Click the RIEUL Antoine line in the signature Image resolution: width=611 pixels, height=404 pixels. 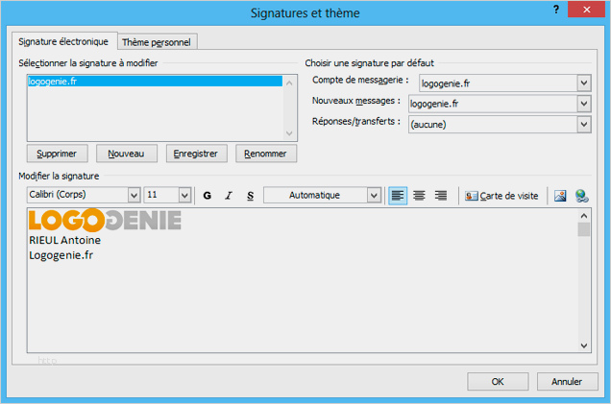tap(64, 240)
